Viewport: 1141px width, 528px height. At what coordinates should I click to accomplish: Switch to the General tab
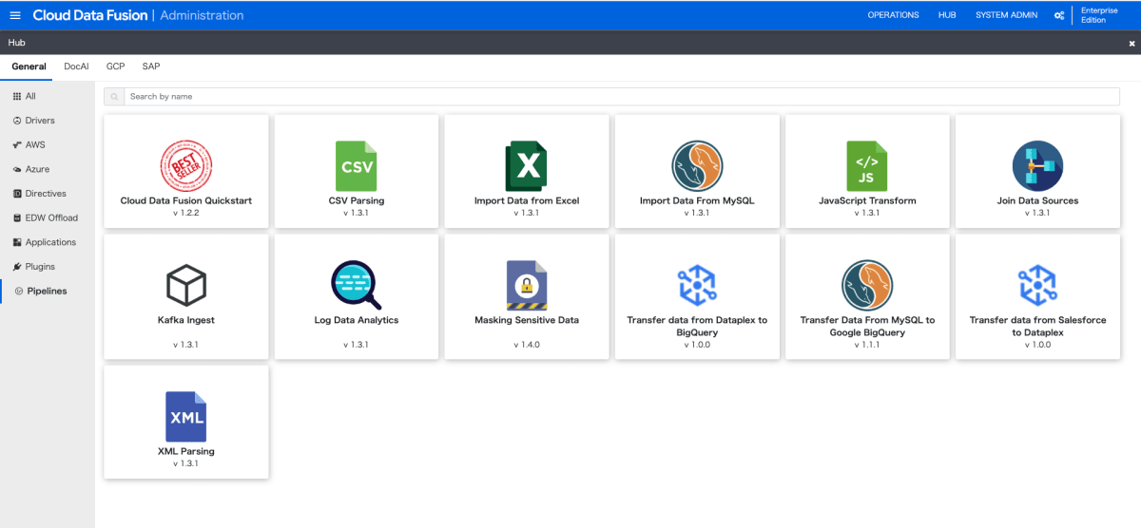[29, 66]
